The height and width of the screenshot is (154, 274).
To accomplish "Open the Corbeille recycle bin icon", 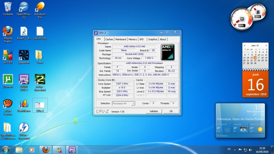I will click(x=8, y=9).
